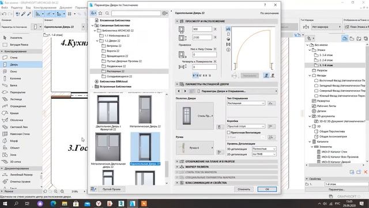
Task: Show the info icon beside door preview
Action: pos(228,50)
